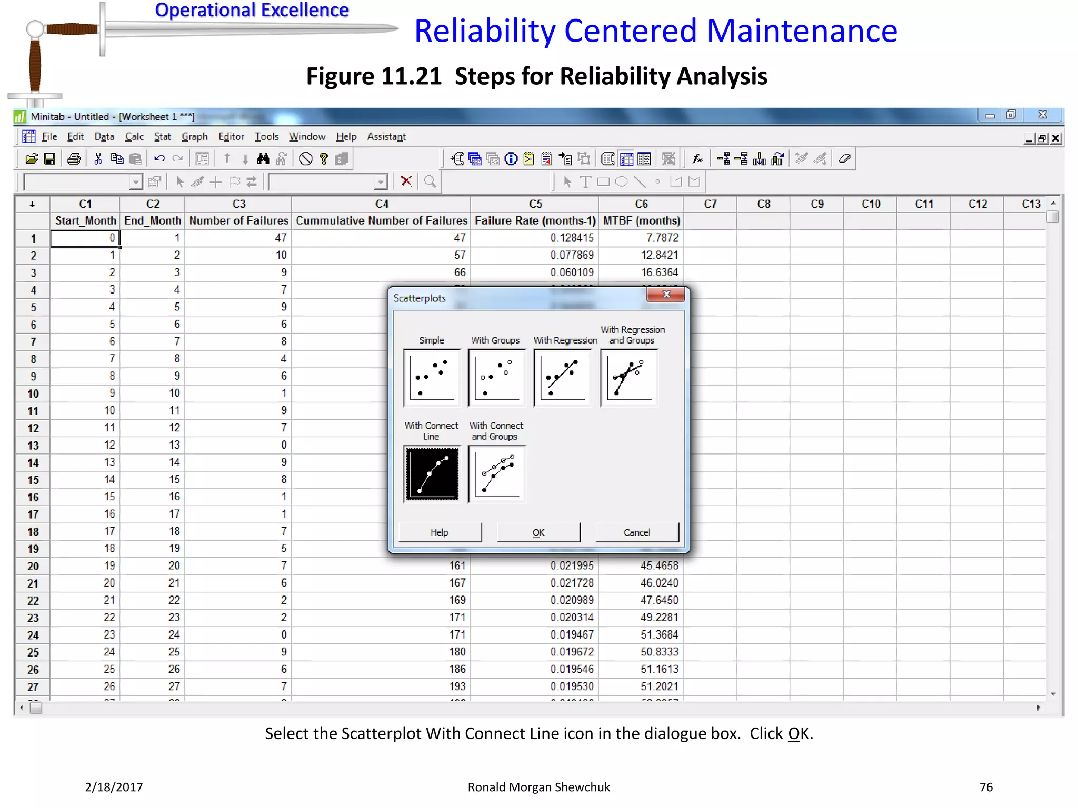
Task: Open the Data menu
Action: coord(104,137)
